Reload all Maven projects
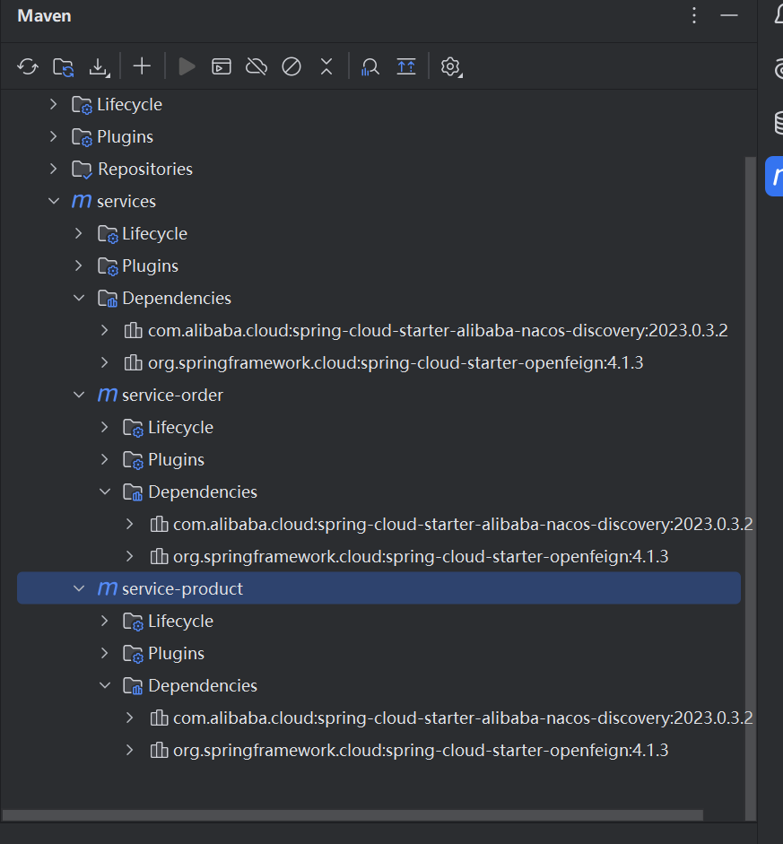783x844 pixels. click(28, 66)
